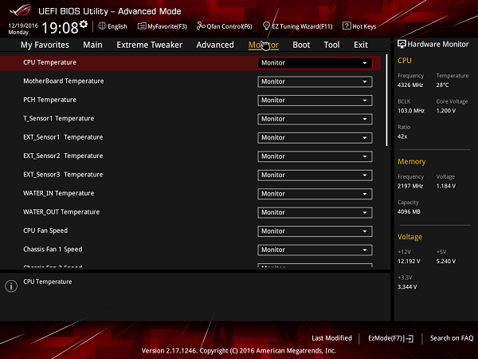
Task: Click the Hot Keys question mark icon
Action: click(347, 26)
